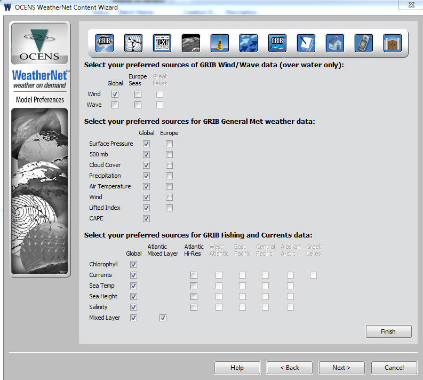
Task: Click the wooden gate icon
Action: (x=393, y=43)
